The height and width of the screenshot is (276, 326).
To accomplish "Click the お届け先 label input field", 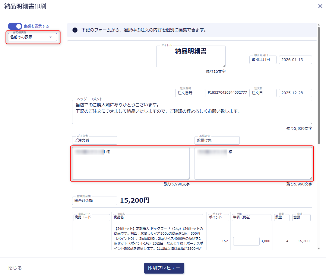I will point(217,140).
